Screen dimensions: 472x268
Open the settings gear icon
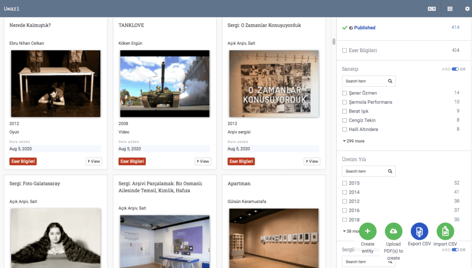467,9
